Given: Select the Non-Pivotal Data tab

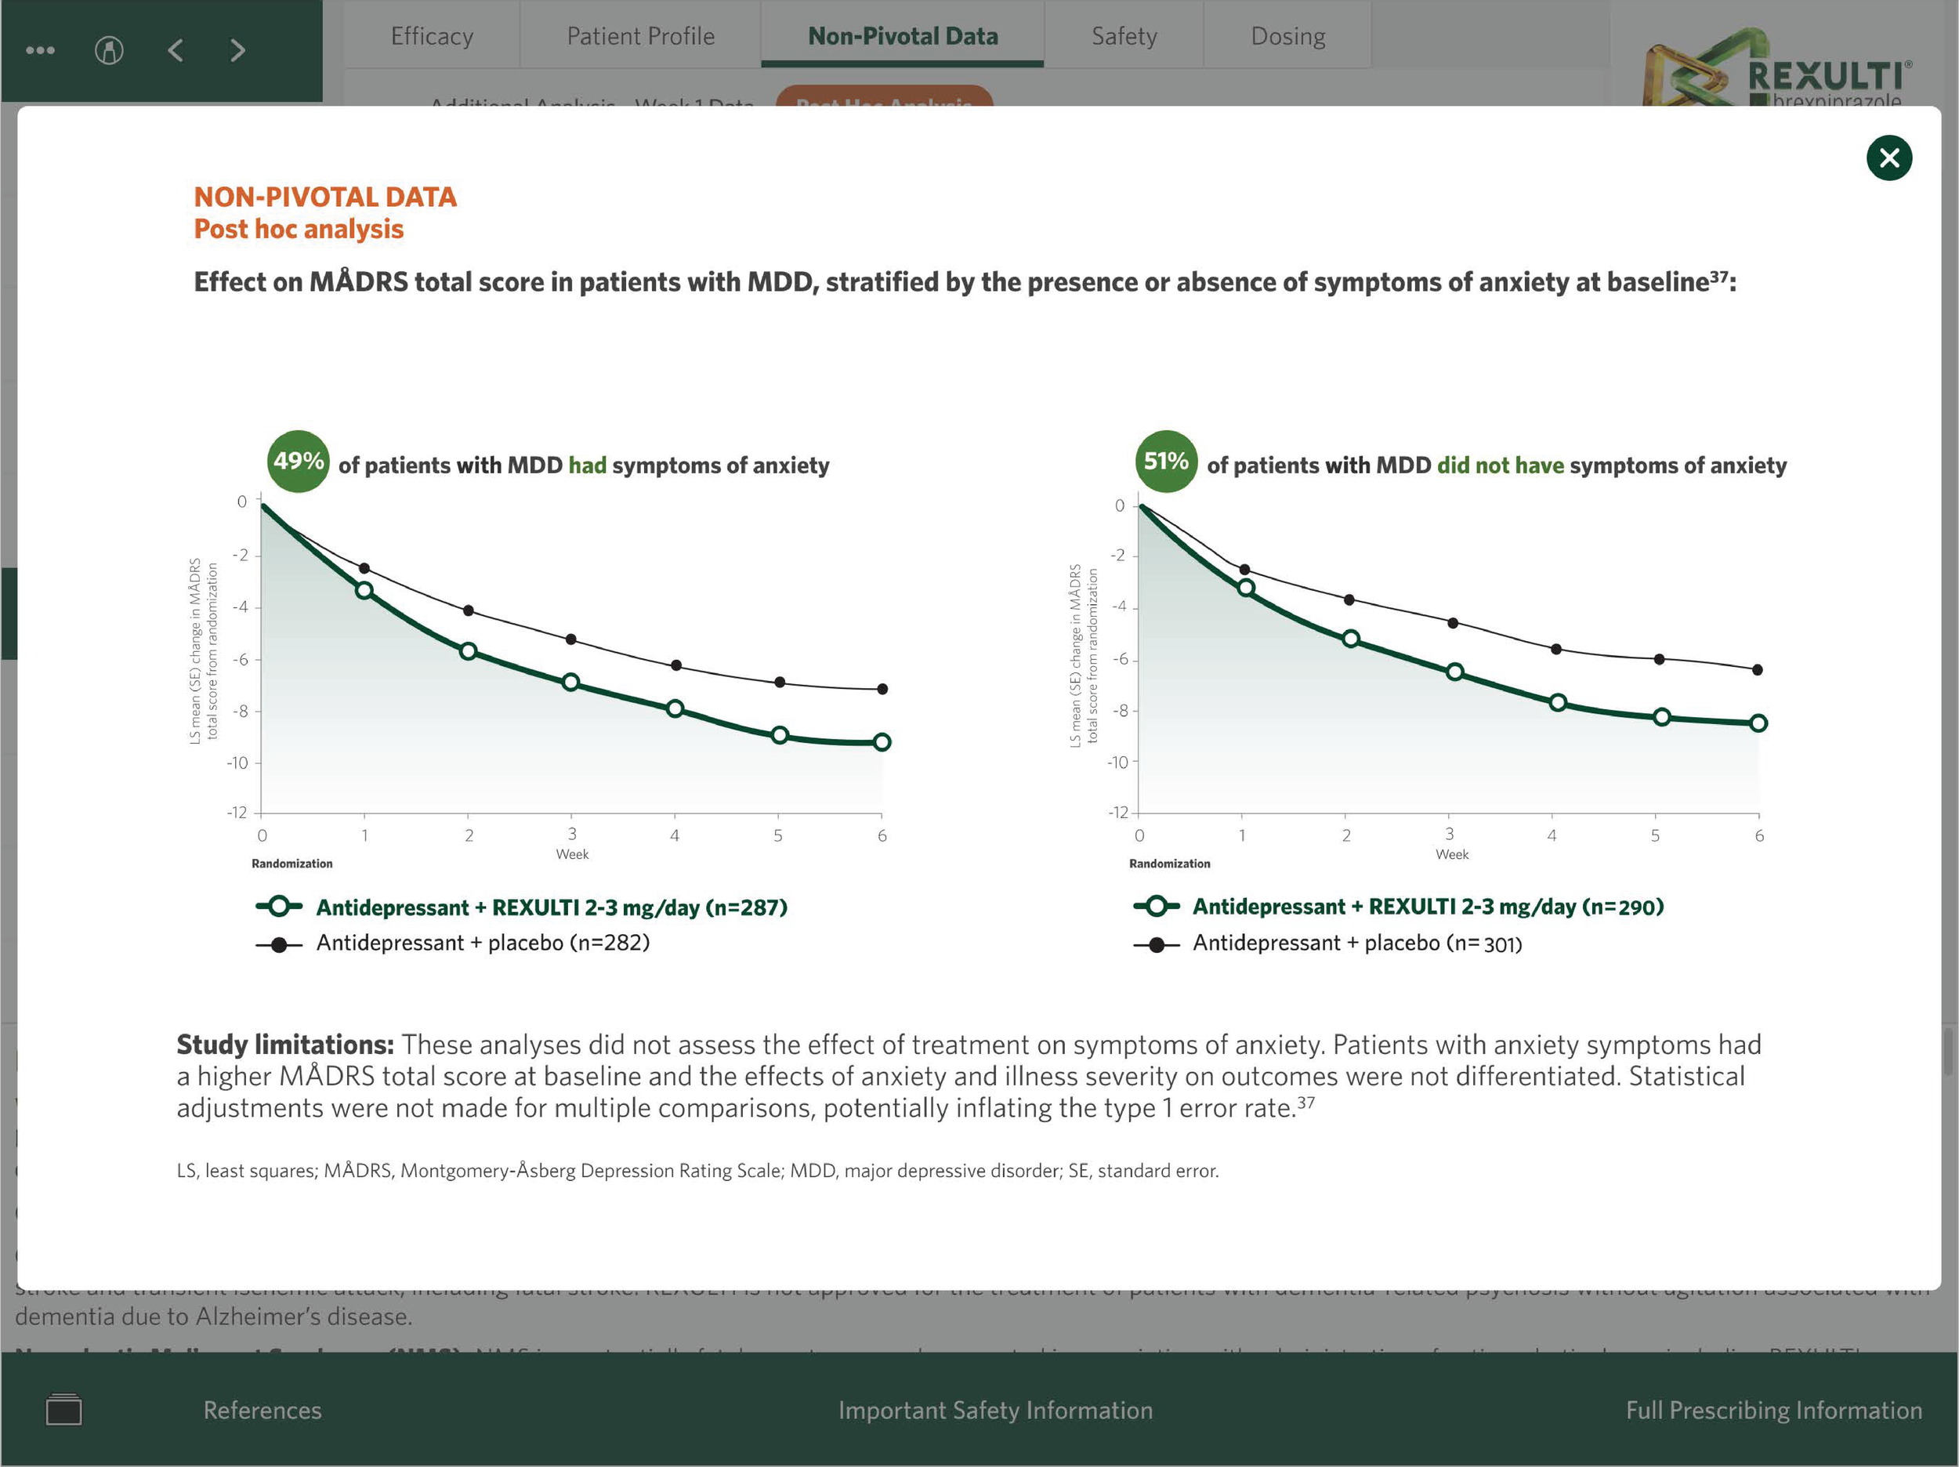Looking at the screenshot, I should click(903, 35).
